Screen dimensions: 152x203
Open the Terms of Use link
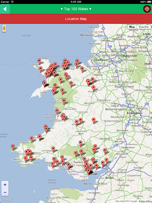[145, 201]
